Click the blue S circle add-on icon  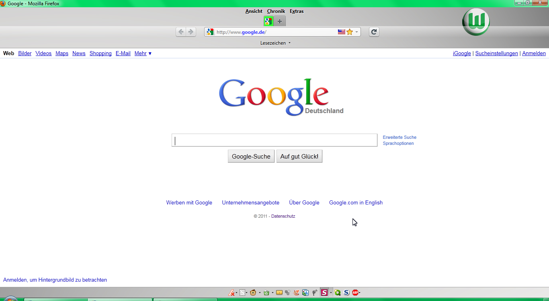[346, 293]
